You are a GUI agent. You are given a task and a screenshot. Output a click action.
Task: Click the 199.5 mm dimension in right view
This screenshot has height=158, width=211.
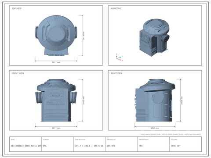point(182,101)
